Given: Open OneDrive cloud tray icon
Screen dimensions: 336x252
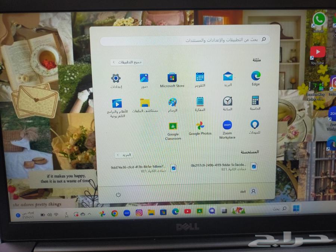Looking at the screenshot, I should coord(83,214).
